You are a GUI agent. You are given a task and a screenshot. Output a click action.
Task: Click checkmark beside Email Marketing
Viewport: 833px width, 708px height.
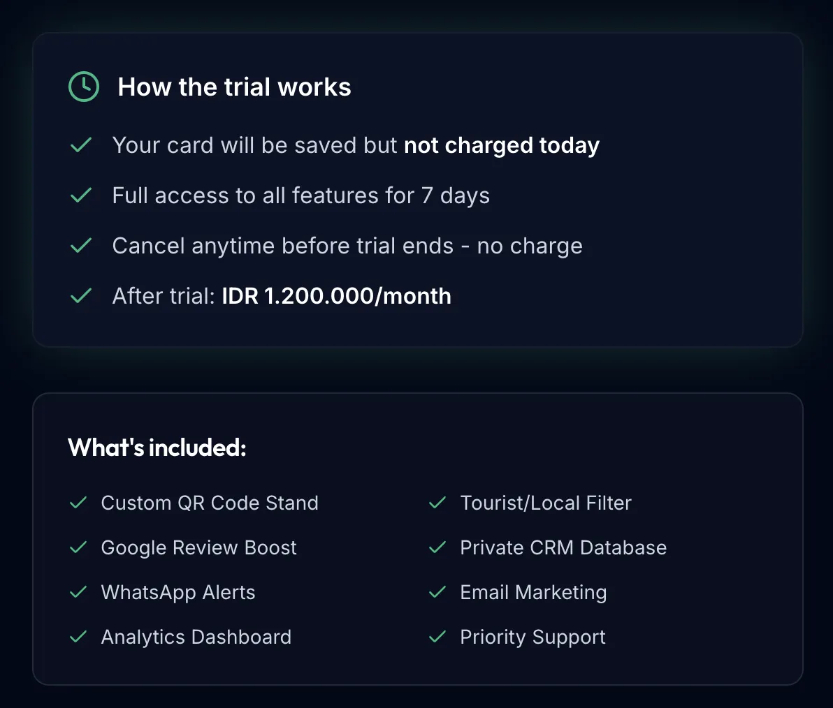437,592
